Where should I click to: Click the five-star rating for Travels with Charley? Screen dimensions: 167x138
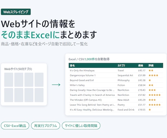[x=155, y=95]
